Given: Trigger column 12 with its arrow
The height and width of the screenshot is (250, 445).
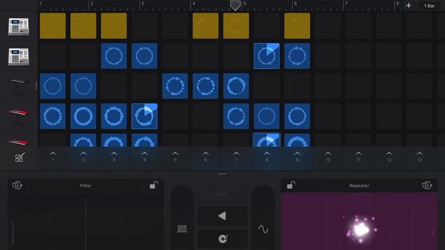Looking at the screenshot, I should [389, 156].
